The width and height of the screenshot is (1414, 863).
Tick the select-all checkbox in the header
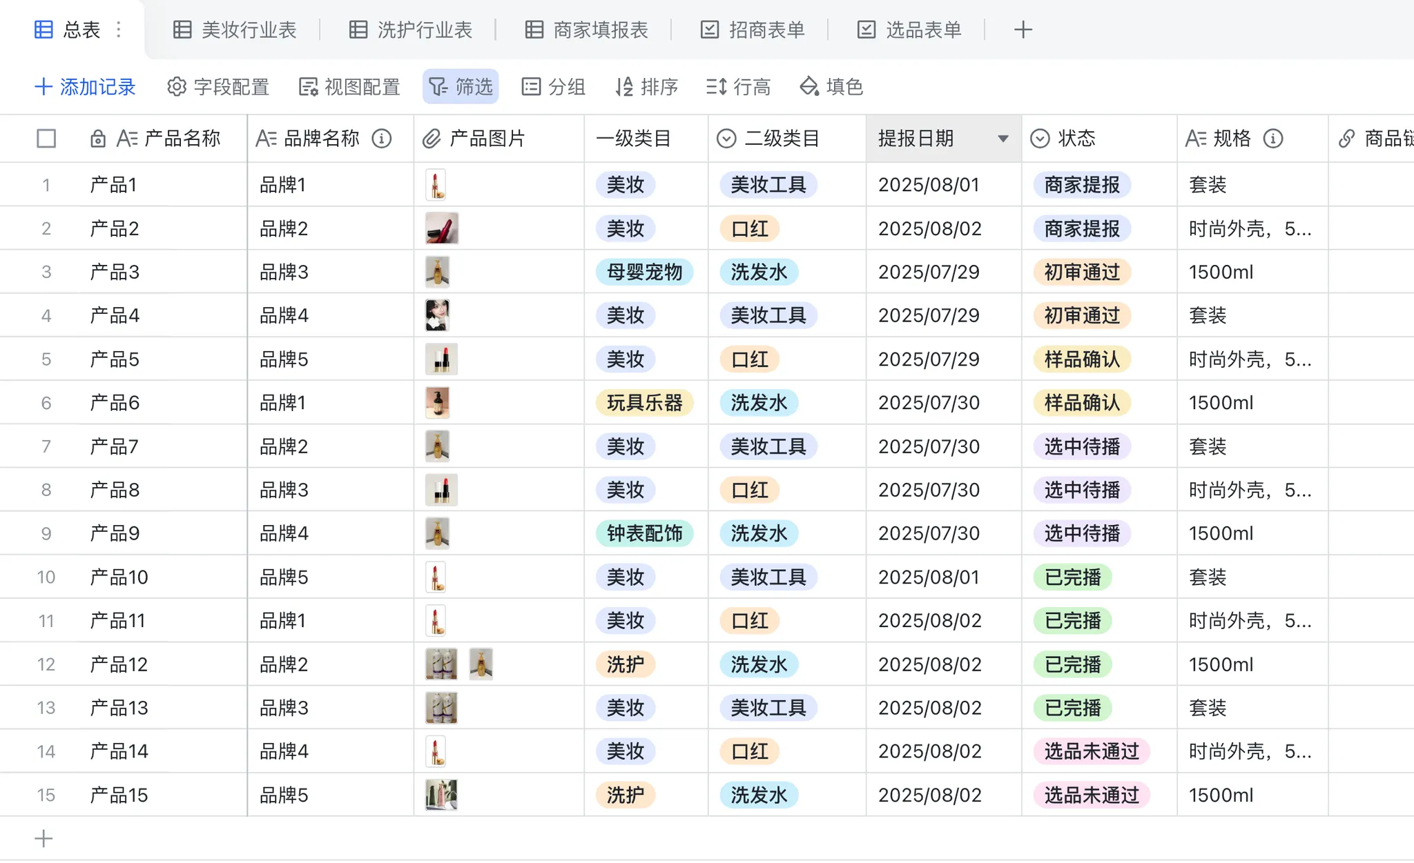(x=46, y=139)
